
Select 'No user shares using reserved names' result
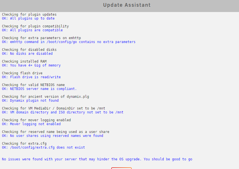click(53, 135)
